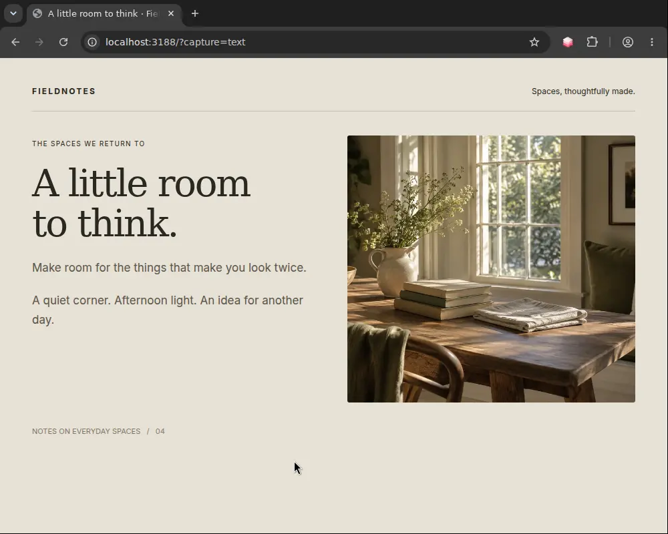Open the Extensions puzzle-piece menu

click(x=592, y=42)
